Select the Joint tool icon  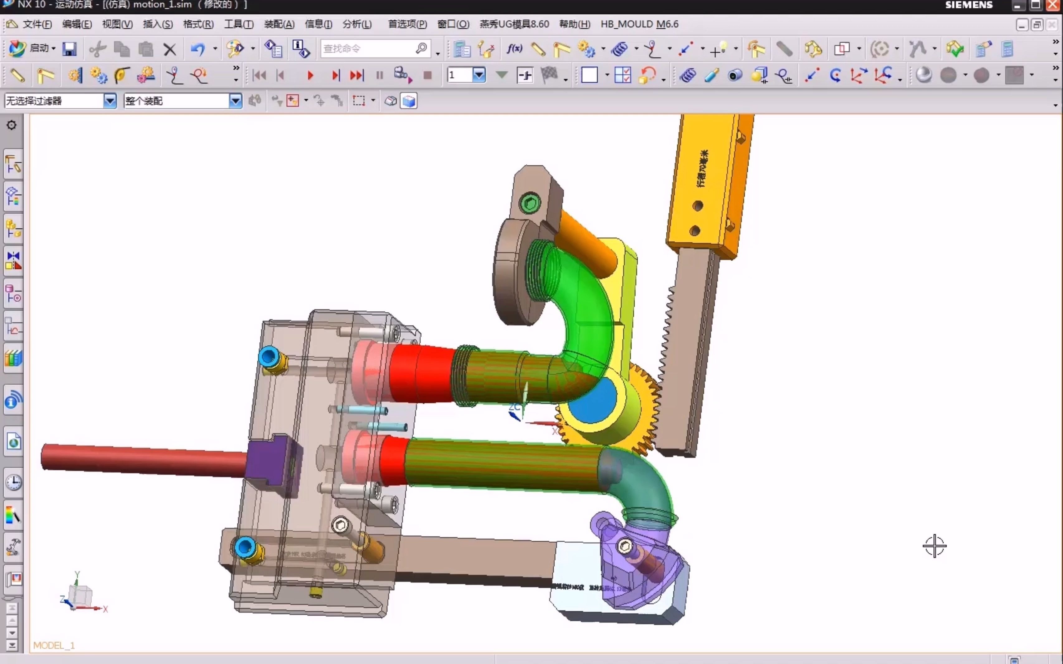click(x=562, y=49)
